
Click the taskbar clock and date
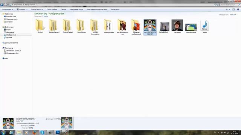pos(234,133)
